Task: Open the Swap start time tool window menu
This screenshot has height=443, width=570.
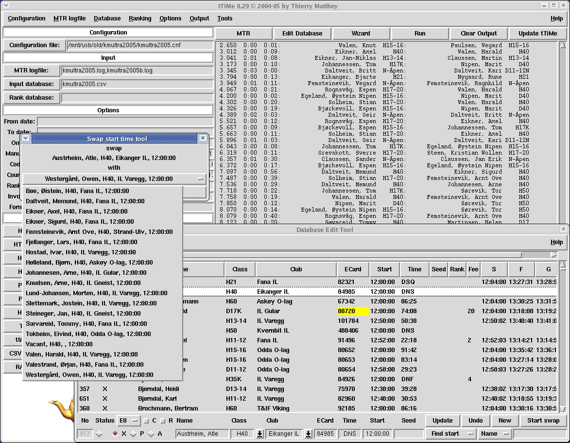Action: (x=26, y=138)
